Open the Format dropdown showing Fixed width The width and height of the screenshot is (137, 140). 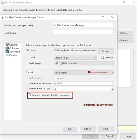[84, 72]
